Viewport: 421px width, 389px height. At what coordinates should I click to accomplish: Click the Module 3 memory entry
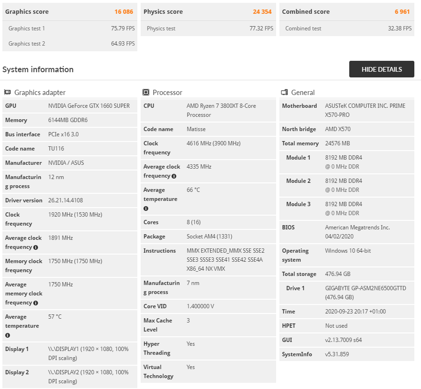(x=346, y=209)
